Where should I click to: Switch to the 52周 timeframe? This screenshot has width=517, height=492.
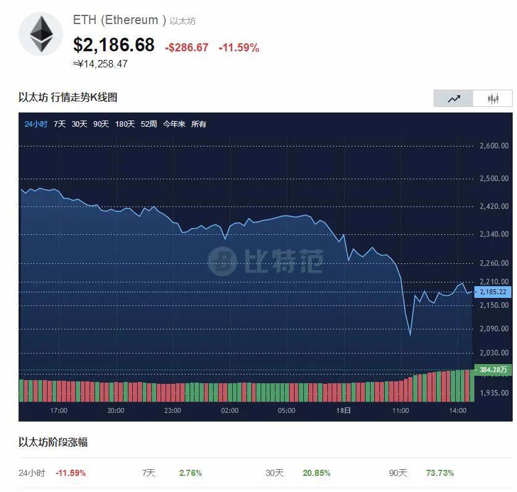click(x=149, y=124)
